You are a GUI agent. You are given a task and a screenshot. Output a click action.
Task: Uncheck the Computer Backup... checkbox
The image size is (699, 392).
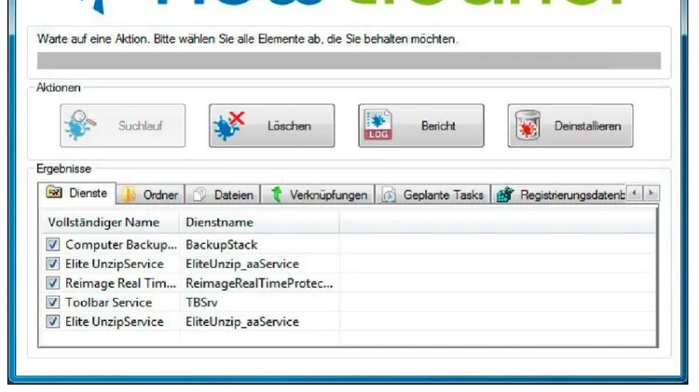pos(52,244)
